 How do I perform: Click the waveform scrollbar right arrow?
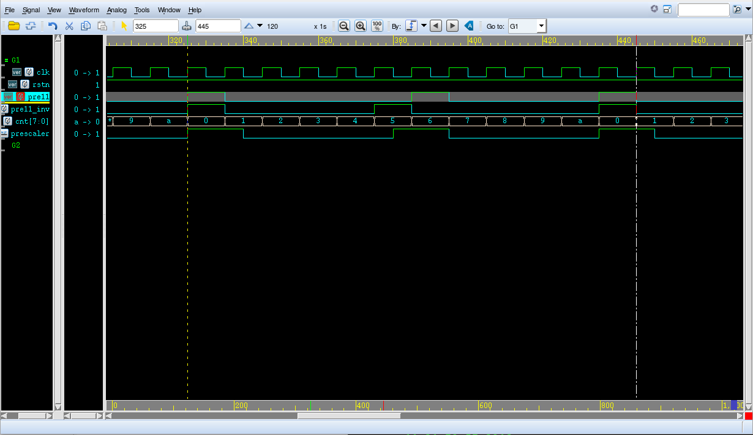(x=740, y=416)
